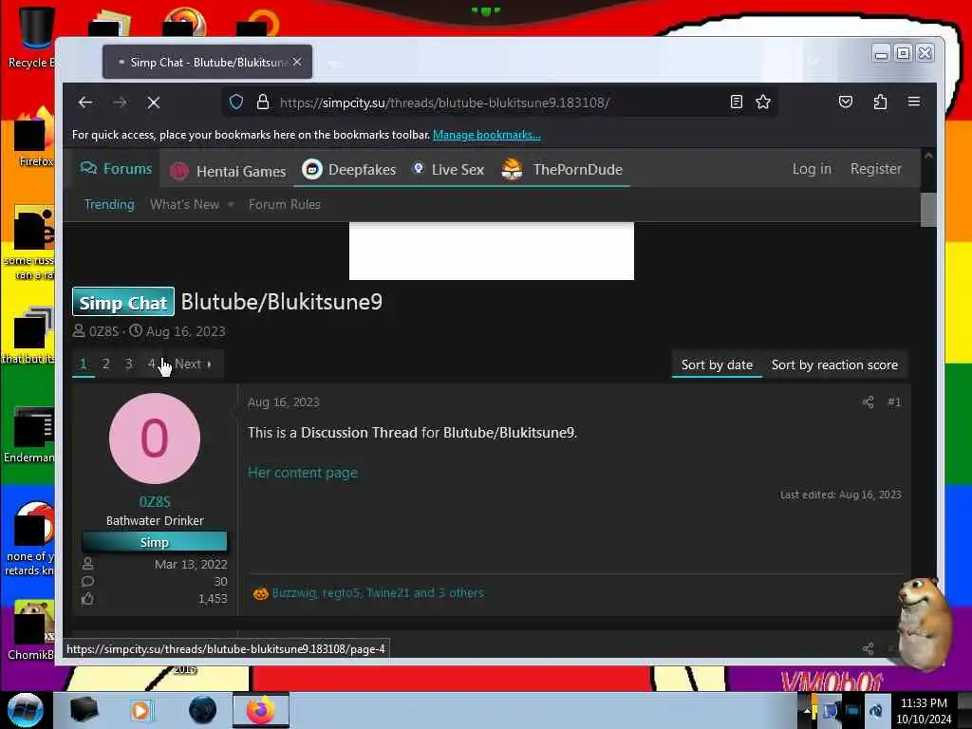Viewport: 972px width, 729px height.
Task: Open the tracking protection shield icon
Action: click(x=236, y=102)
